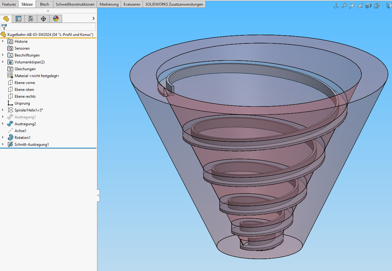The image size is (392, 271).
Task: Click the Previous View icon
Action: 360,5
